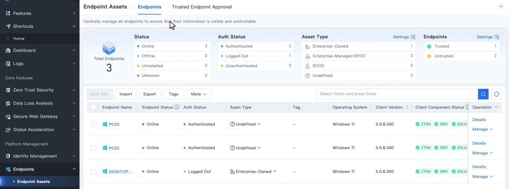Viewport: 509px width, 189px height.
Task: Select Endpoint Assets in sidebar
Action: pyautogui.click(x=40, y=181)
